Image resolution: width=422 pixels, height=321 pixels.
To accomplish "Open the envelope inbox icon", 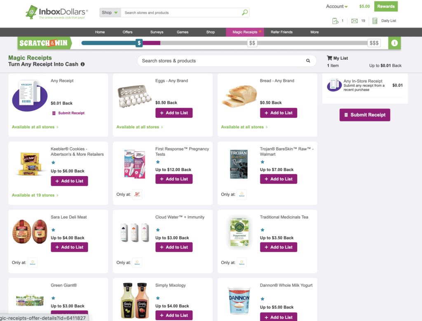I will (x=354, y=21).
